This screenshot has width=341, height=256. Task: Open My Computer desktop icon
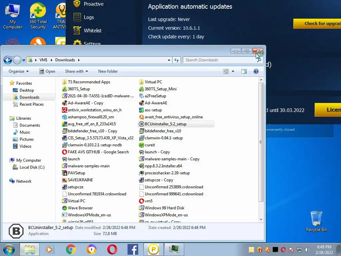12,16
